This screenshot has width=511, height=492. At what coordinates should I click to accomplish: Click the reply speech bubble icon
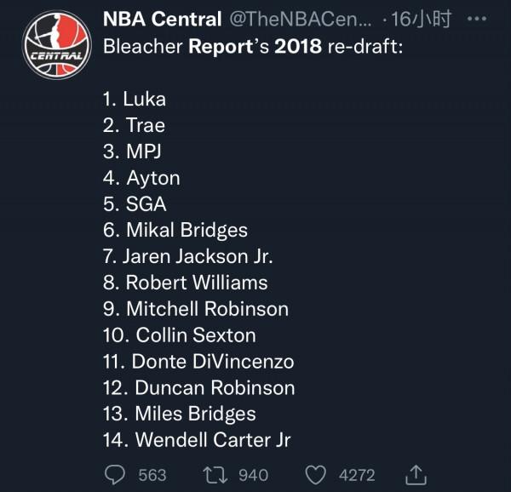(115, 474)
